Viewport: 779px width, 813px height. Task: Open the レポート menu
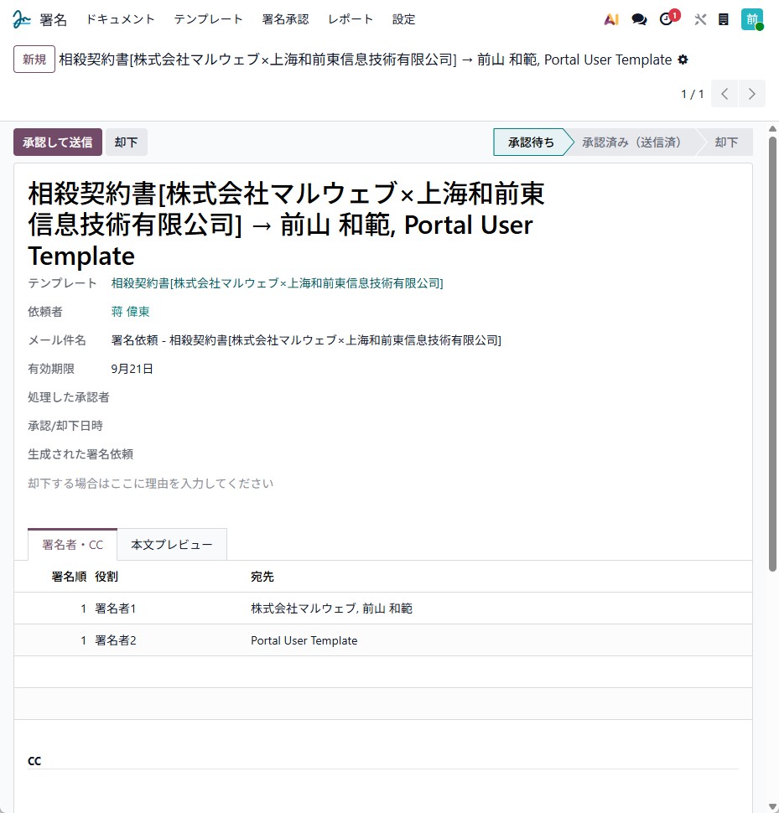click(x=351, y=20)
